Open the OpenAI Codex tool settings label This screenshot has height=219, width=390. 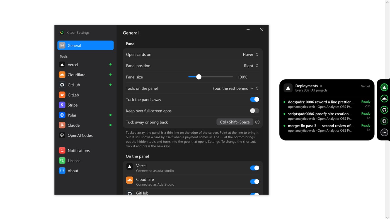(80, 135)
